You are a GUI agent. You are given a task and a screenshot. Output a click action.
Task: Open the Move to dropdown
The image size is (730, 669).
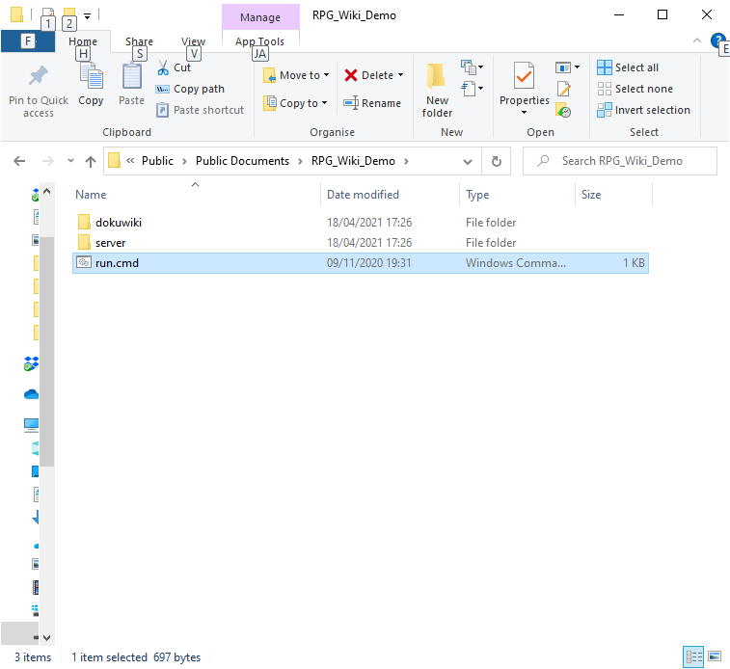pyautogui.click(x=296, y=75)
